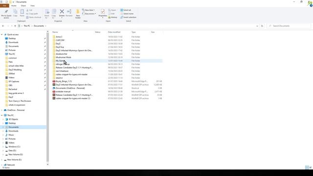Open Data (D:) drive in navigation pane
This screenshot has height=176, width=313.
12,151
